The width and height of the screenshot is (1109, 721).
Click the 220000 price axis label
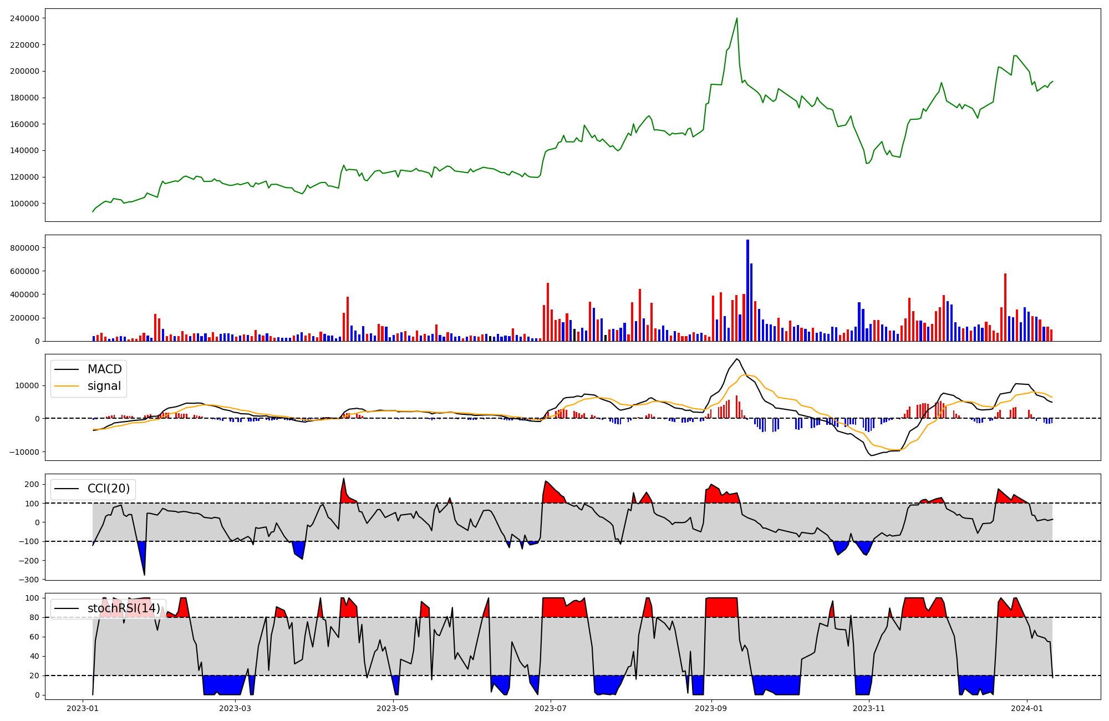pos(25,45)
